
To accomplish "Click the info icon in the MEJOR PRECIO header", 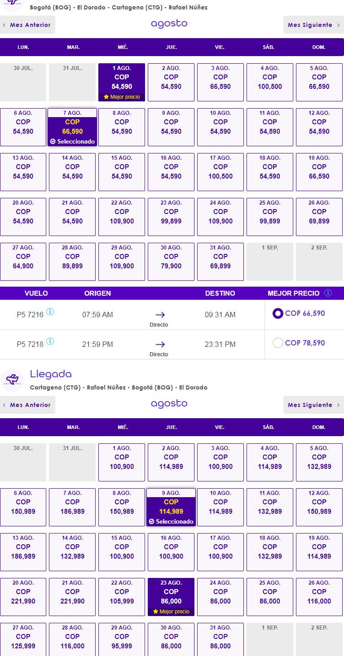I will click(x=328, y=293).
